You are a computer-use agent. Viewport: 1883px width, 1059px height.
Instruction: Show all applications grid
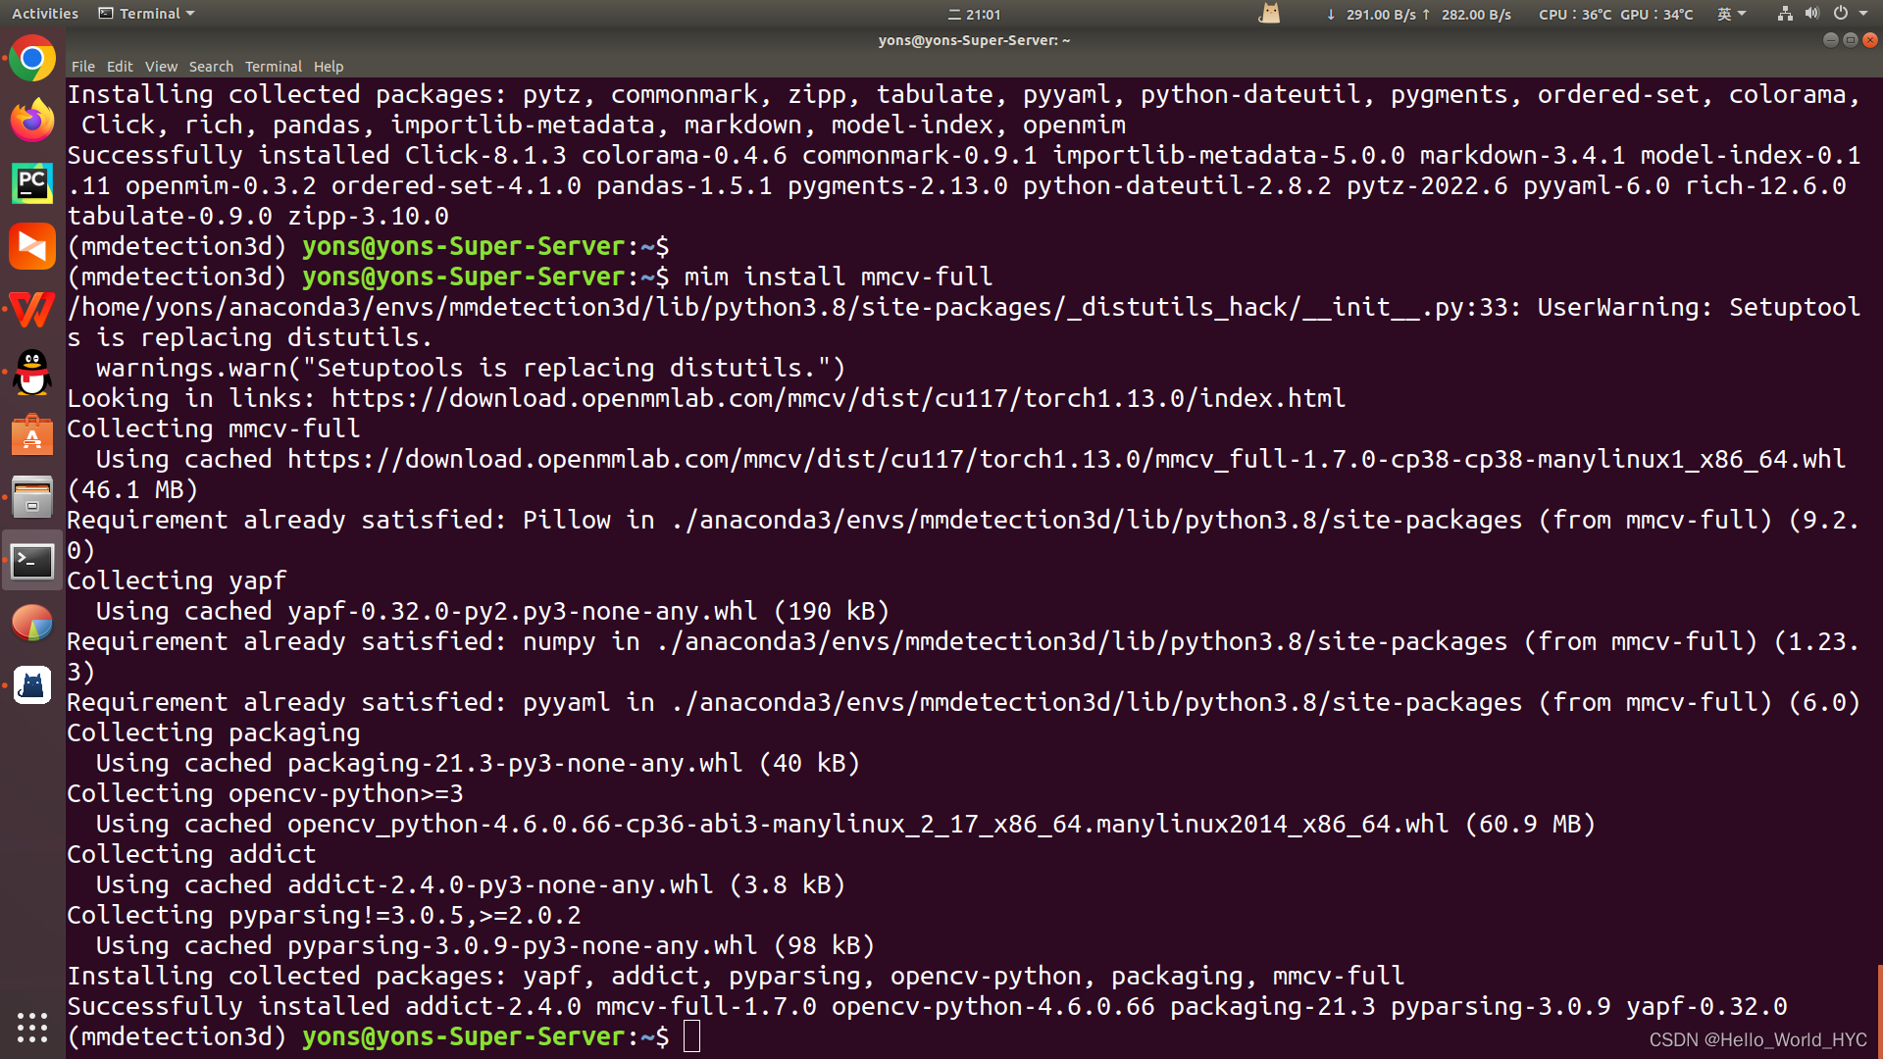tap(32, 1027)
